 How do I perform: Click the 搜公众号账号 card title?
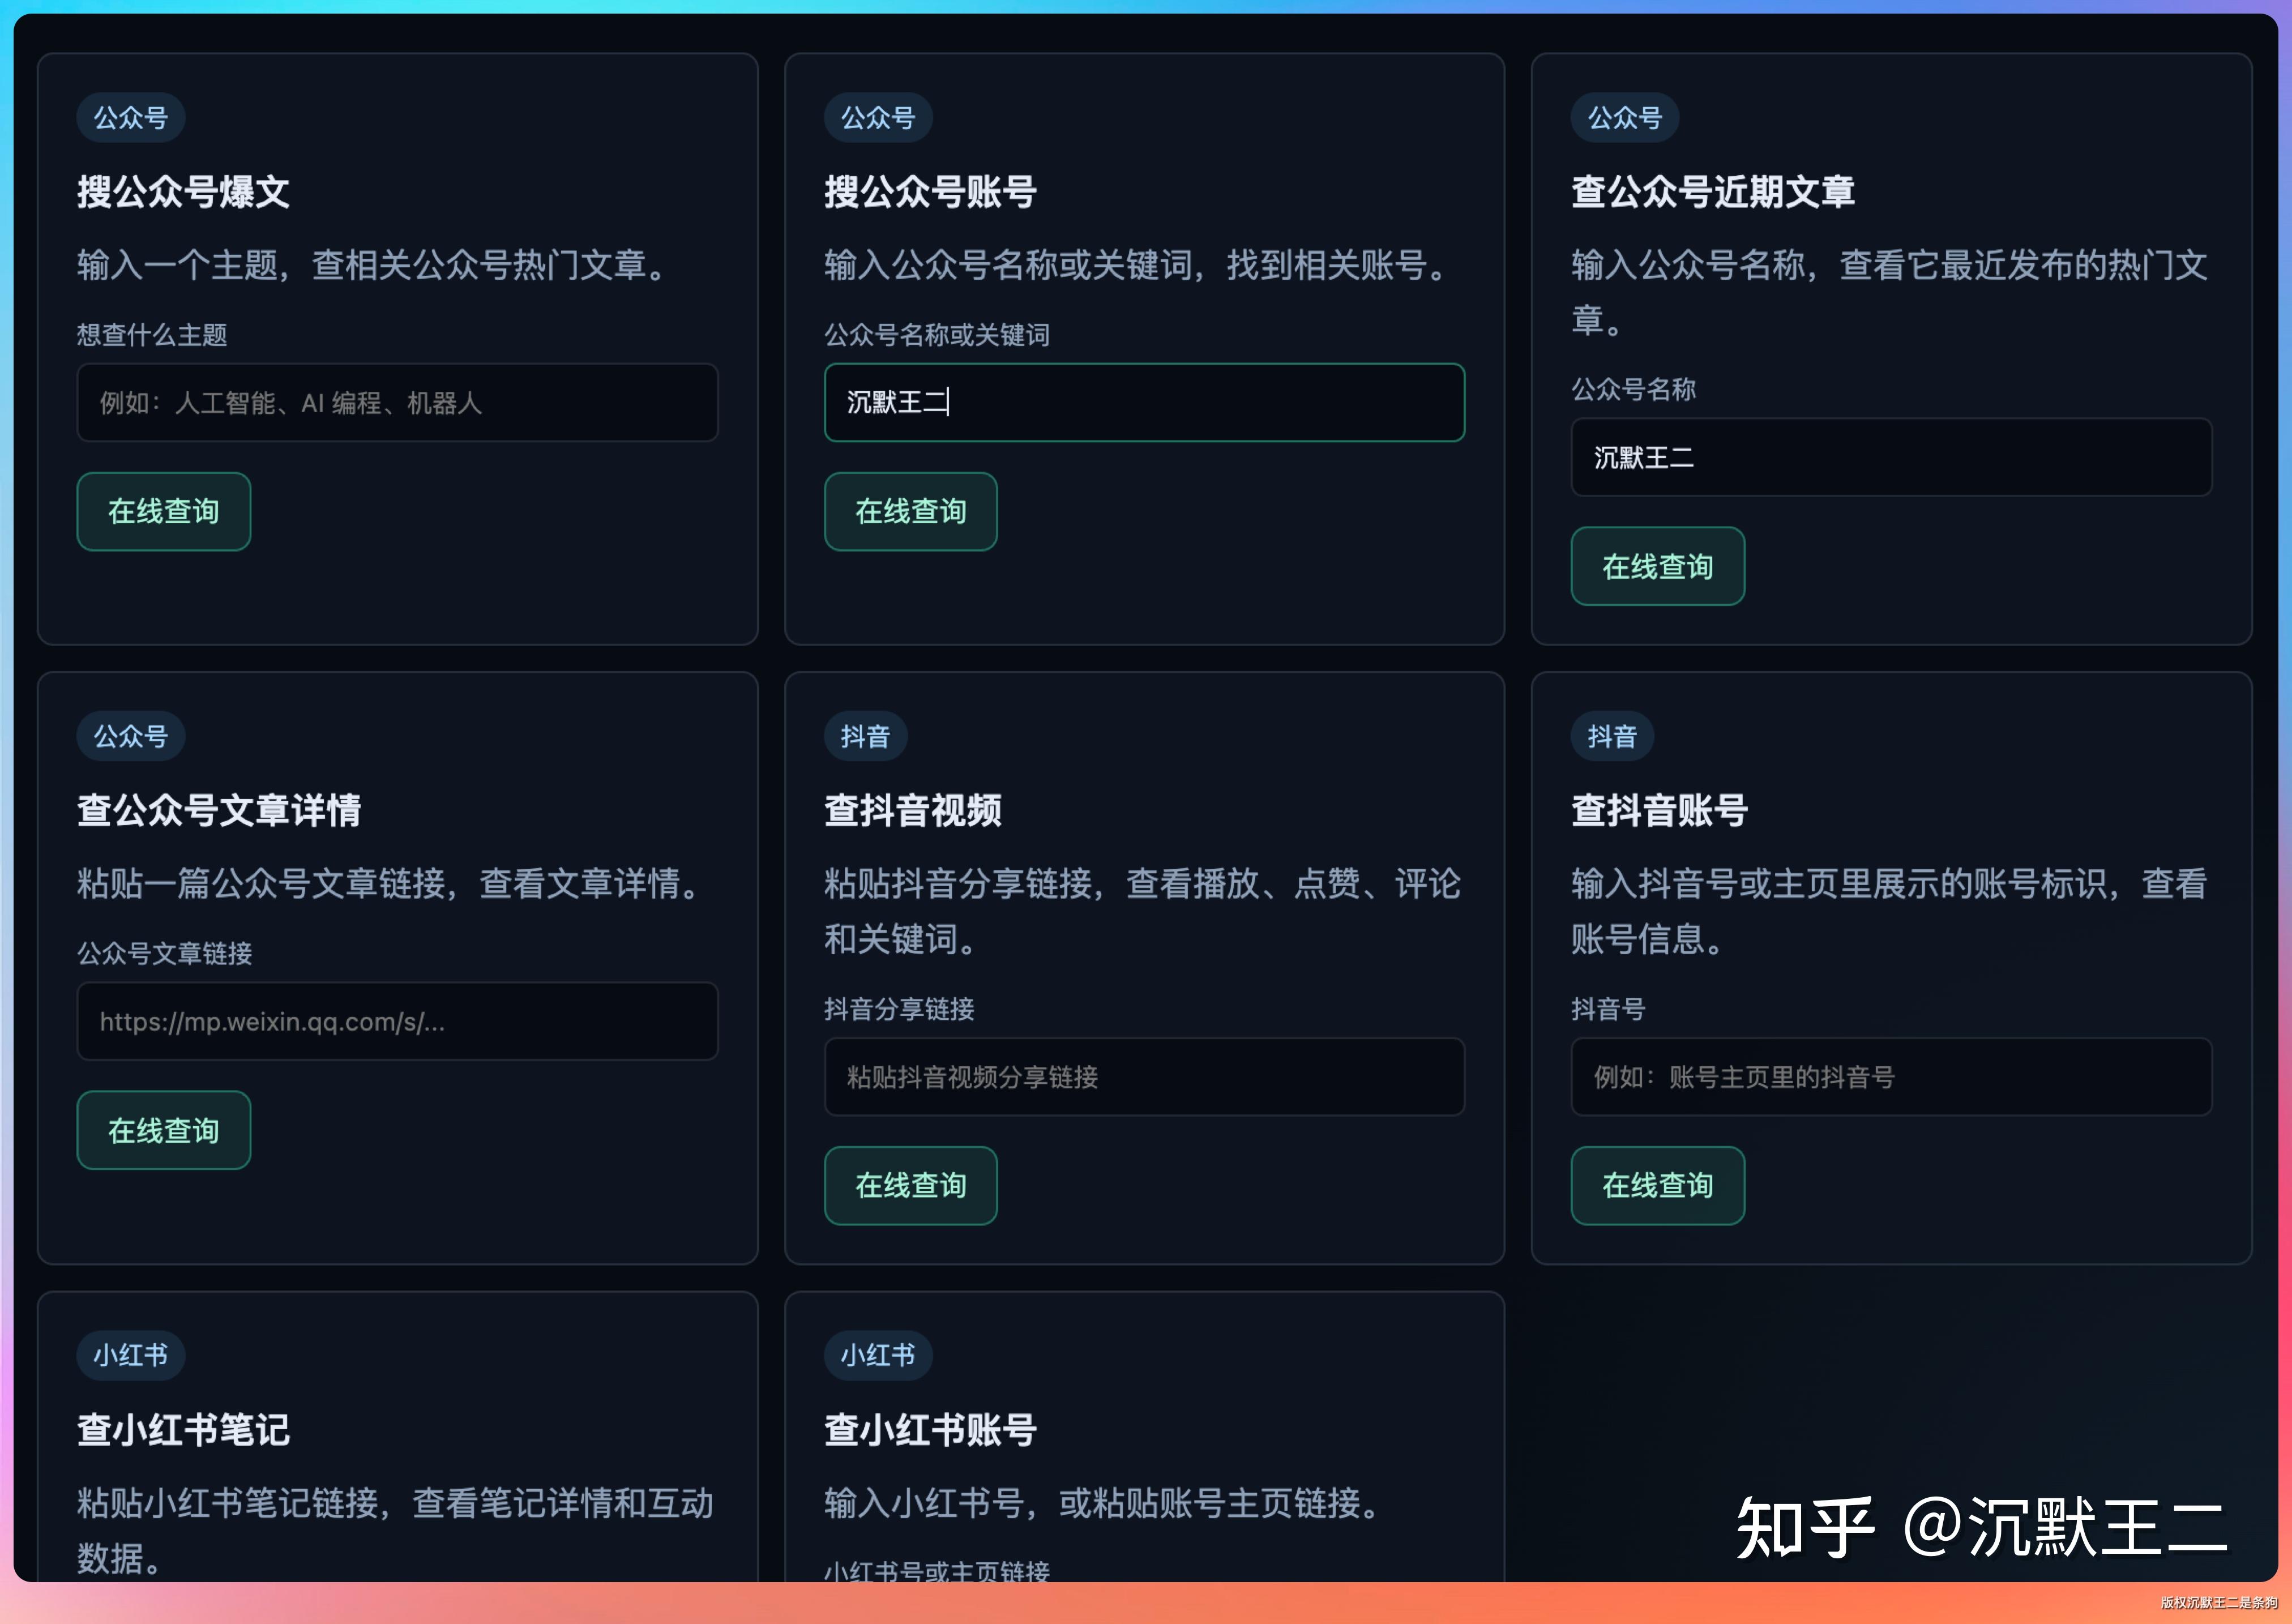tap(931, 192)
